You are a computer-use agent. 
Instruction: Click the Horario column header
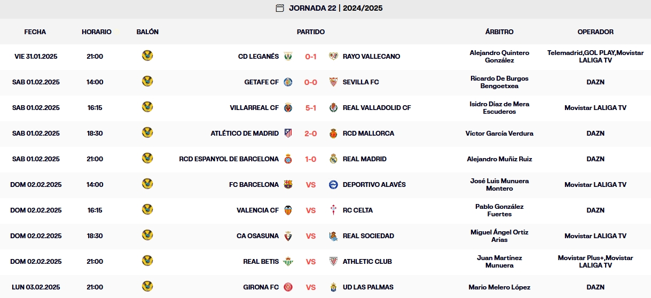pyautogui.click(x=96, y=32)
